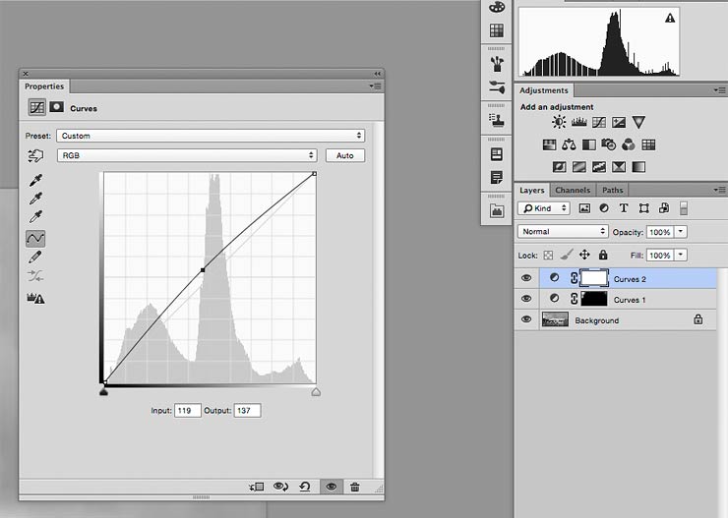Toggle lock image pixels brush

pos(566,255)
